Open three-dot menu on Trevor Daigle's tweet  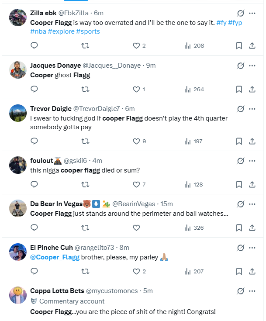click(x=252, y=109)
